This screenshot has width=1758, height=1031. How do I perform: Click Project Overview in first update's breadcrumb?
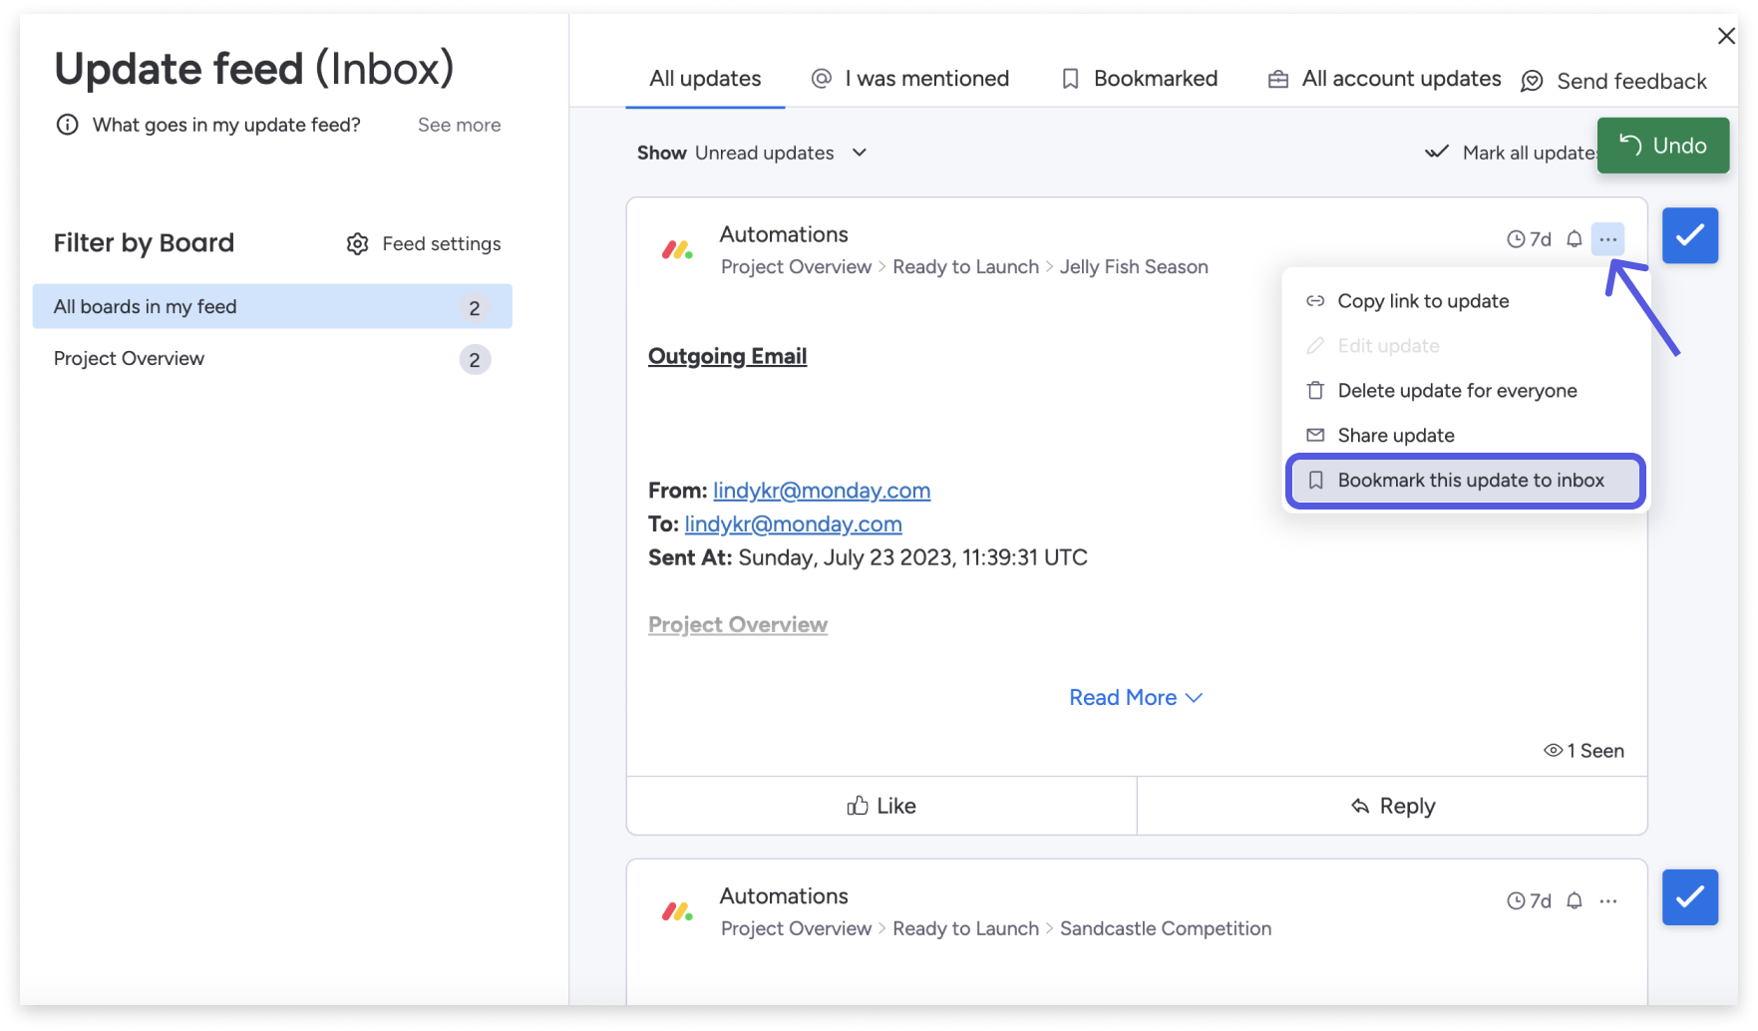tap(796, 267)
